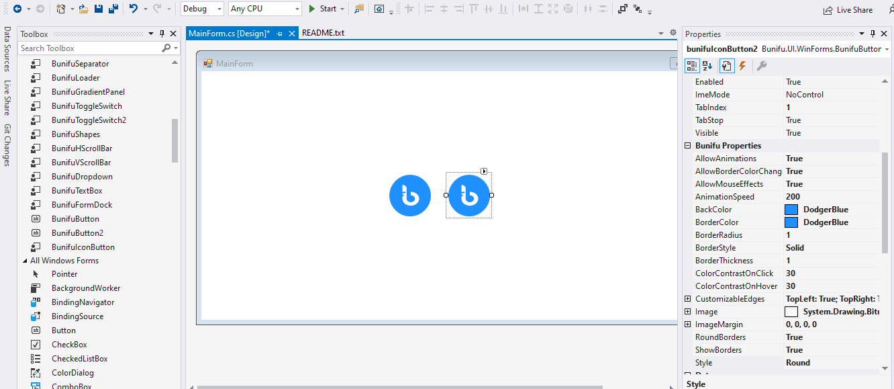Switch to the README.txt tab
This screenshot has height=389, width=894.
pos(323,33)
